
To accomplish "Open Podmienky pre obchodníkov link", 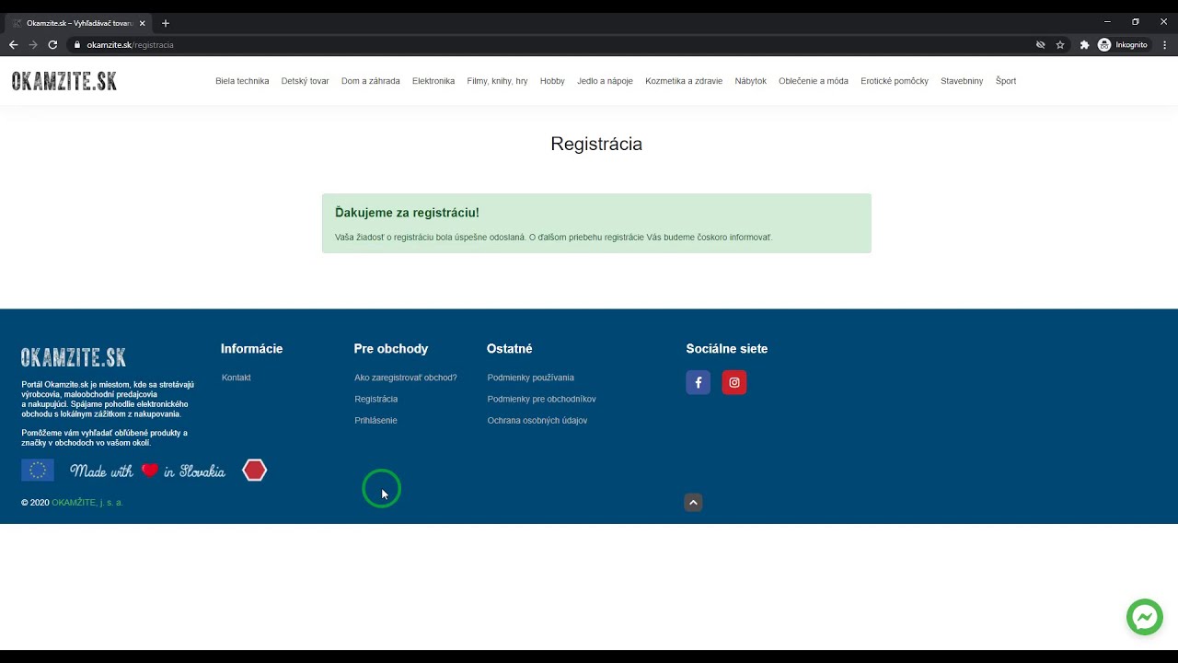I will coord(542,399).
